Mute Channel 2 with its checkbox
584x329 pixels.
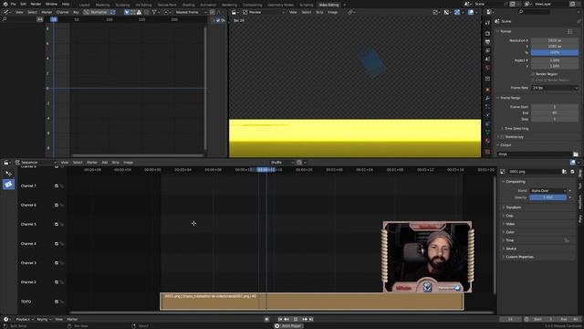[57, 282]
